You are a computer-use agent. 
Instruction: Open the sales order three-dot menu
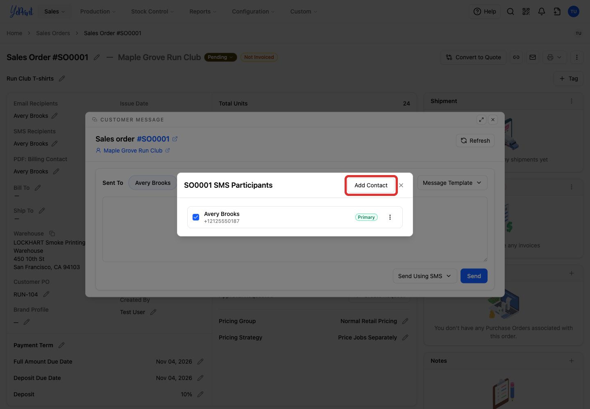coord(577,57)
